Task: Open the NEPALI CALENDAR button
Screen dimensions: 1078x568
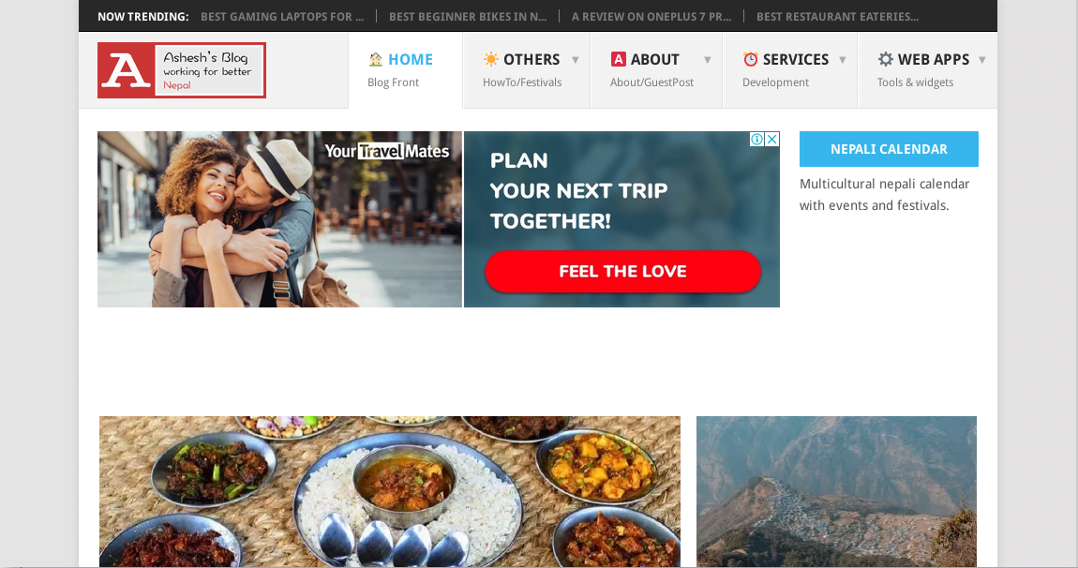Action: [x=889, y=149]
